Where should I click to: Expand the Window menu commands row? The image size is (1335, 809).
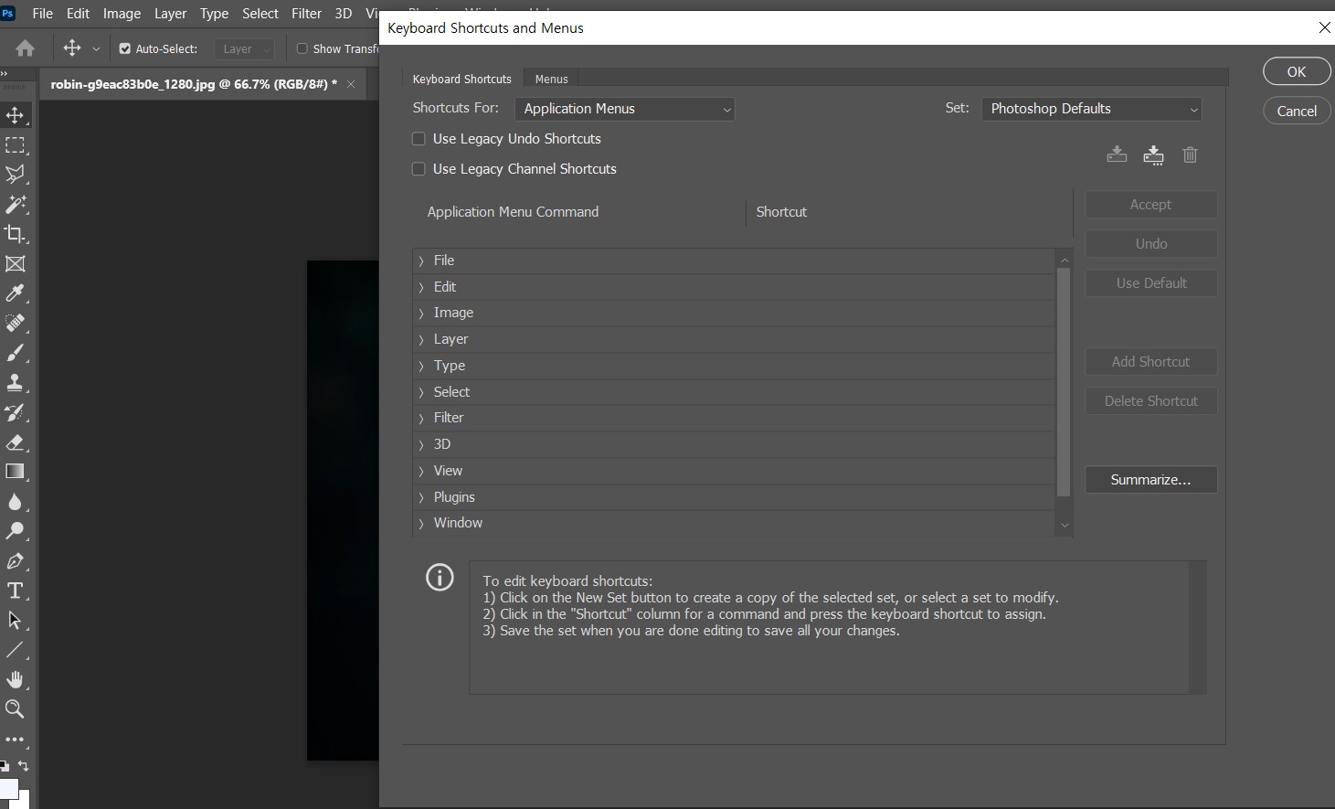[733, 523]
